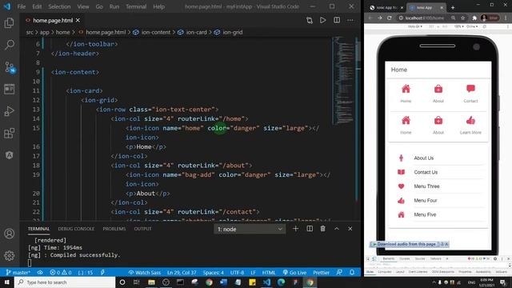Switch to the DEBUG CONSOLE tab

tap(76, 229)
